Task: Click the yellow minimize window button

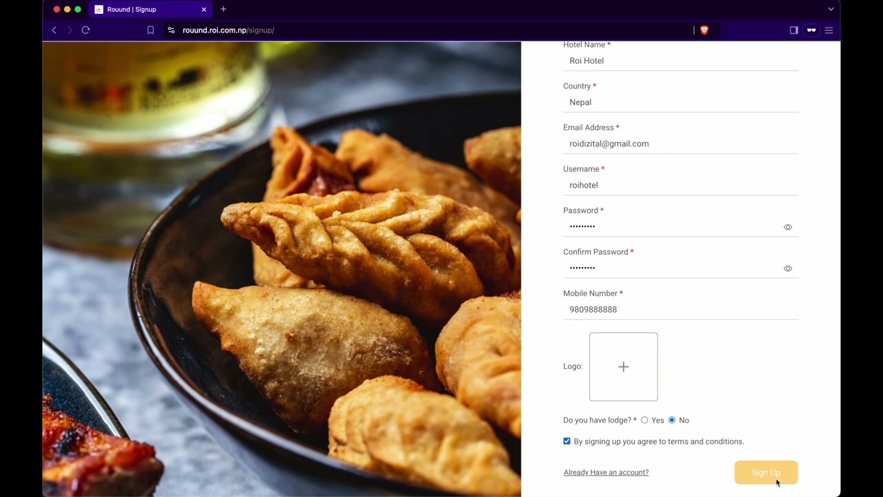Action: coord(67,10)
